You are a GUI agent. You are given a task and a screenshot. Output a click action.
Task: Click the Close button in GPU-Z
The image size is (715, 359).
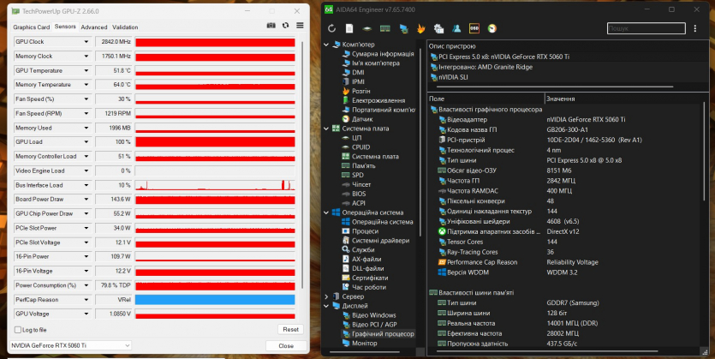[285, 345]
